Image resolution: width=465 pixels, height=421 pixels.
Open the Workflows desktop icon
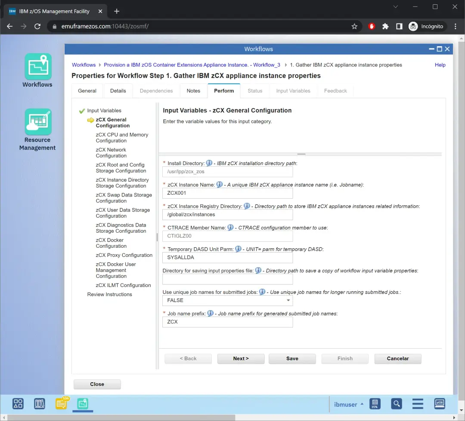point(37,70)
